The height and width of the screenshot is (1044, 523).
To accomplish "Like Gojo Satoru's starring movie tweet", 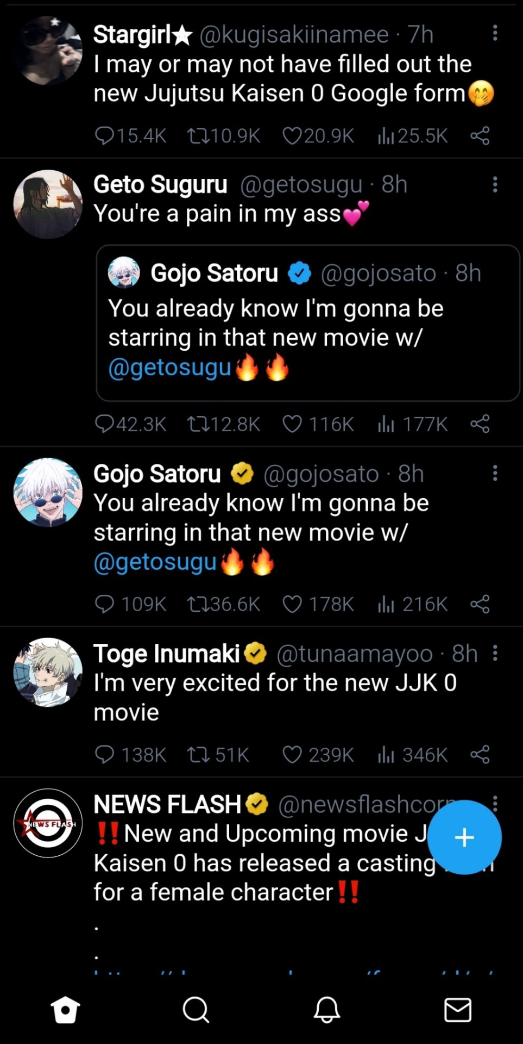I will click(x=292, y=604).
